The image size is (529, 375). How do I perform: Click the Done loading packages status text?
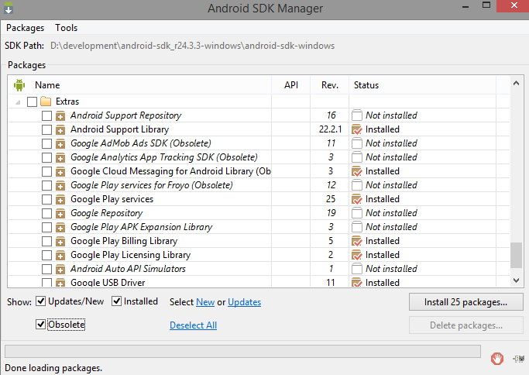tap(53, 368)
